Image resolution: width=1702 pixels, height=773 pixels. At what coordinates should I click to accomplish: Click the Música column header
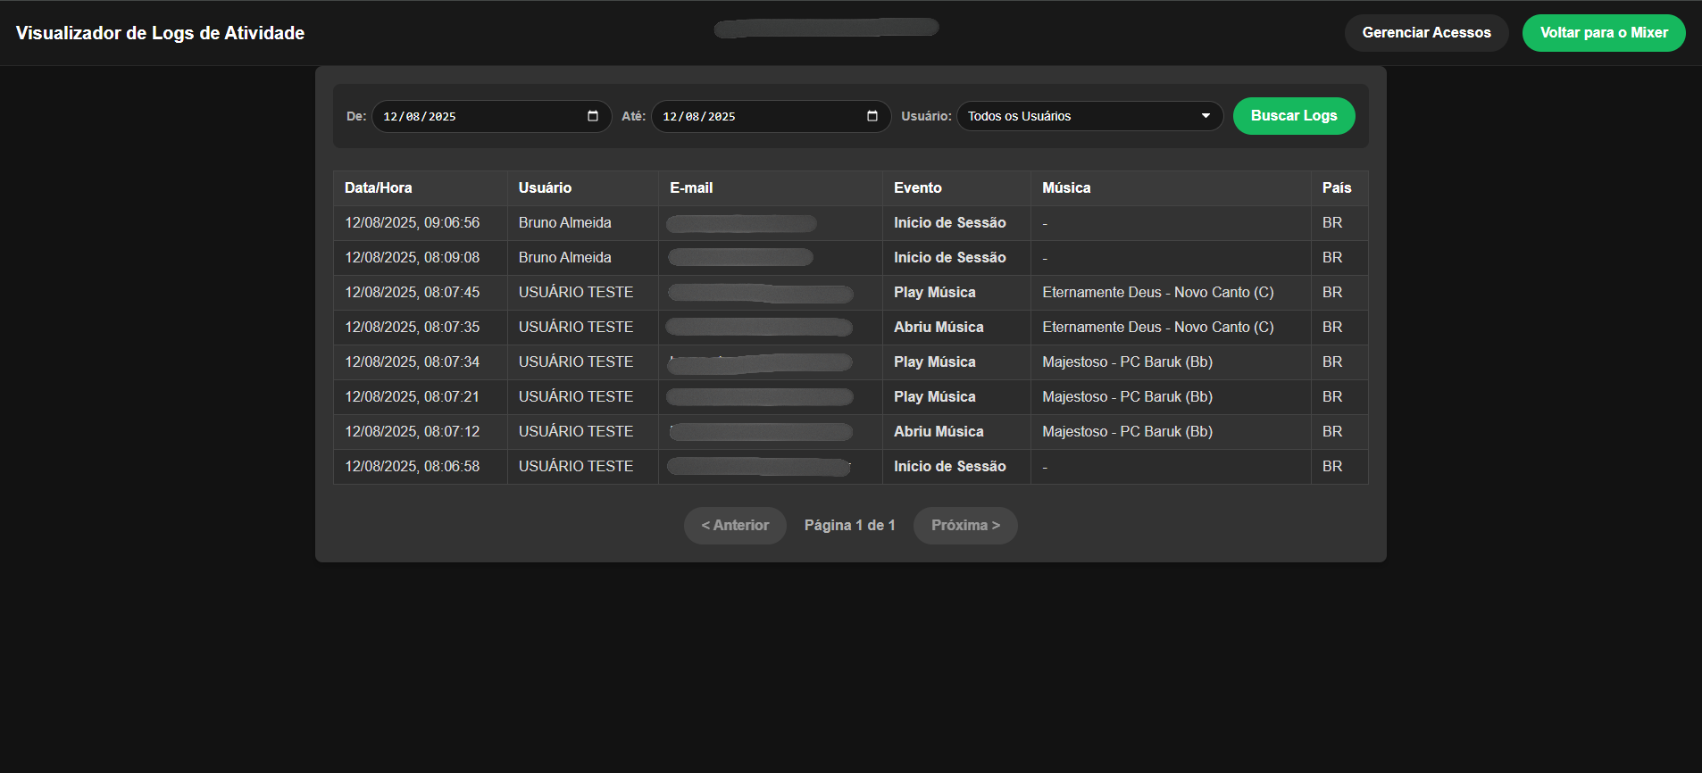[x=1066, y=188]
